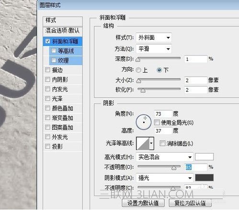Check the 光泽 style checkbox
Viewport: 239px width, 210px height.
click(47, 99)
